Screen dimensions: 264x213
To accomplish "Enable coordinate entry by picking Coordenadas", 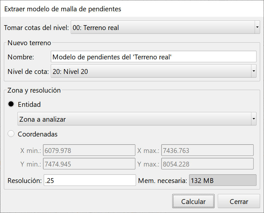I will tap(11, 134).
